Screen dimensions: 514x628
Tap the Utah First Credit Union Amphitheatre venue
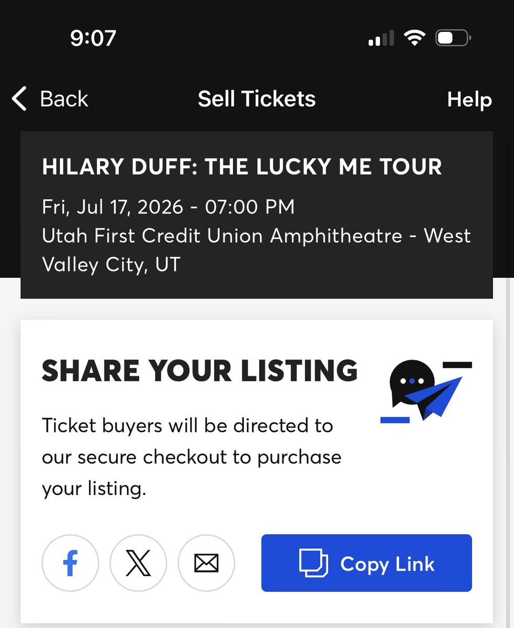click(x=222, y=235)
